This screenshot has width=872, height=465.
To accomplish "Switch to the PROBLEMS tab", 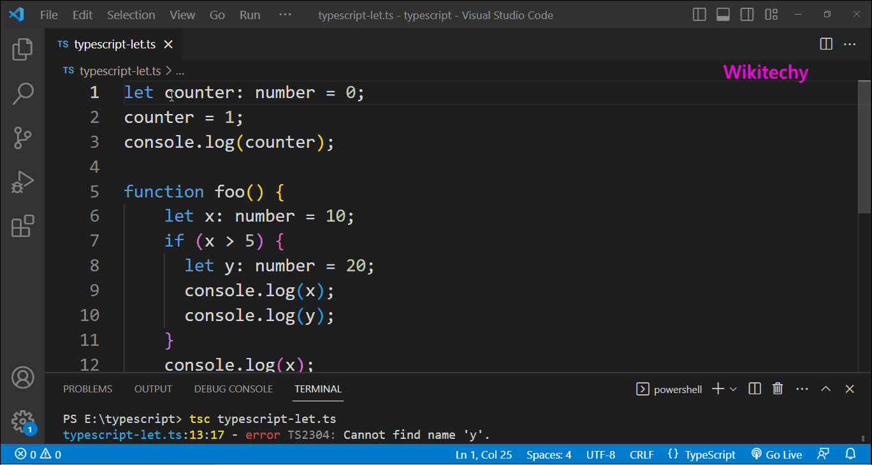I will point(87,389).
